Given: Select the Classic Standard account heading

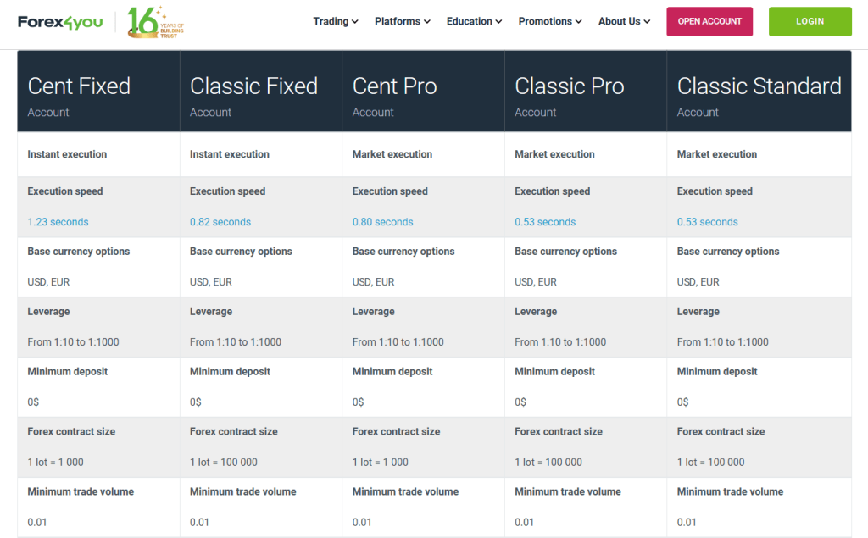Looking at the screenshot, I should 759,86.
